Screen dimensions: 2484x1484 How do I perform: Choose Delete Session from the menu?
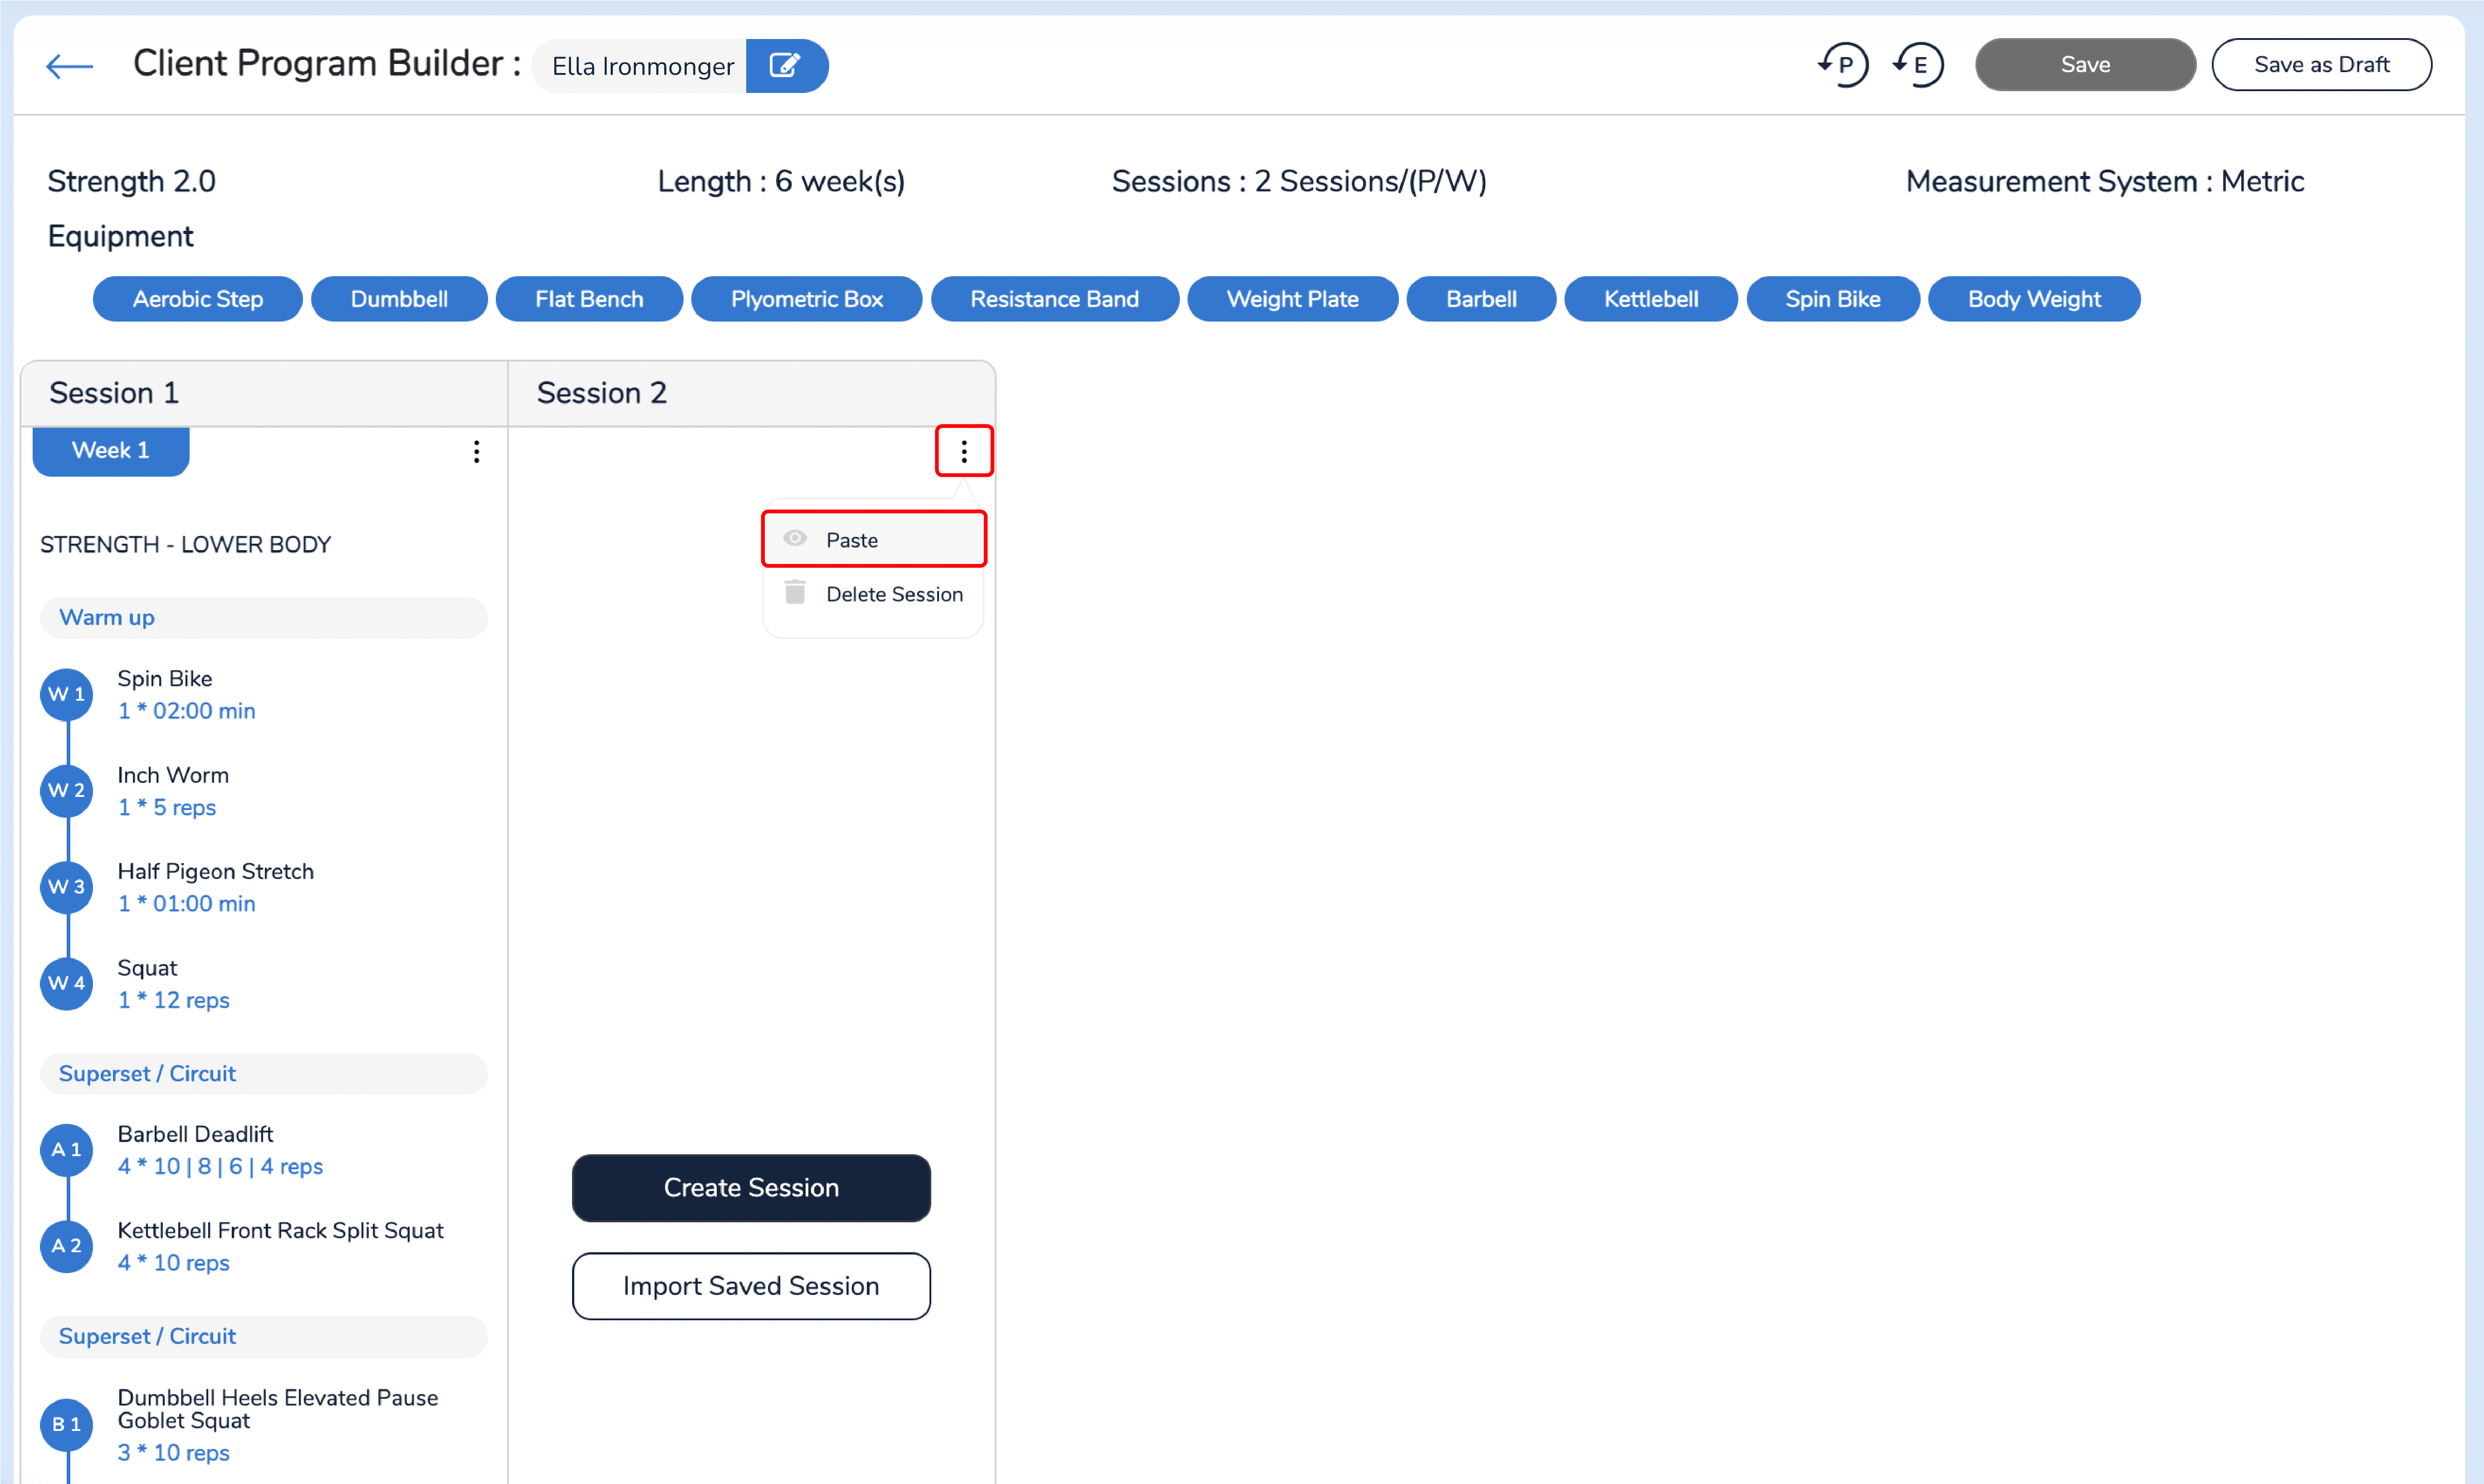click(874, 594)
